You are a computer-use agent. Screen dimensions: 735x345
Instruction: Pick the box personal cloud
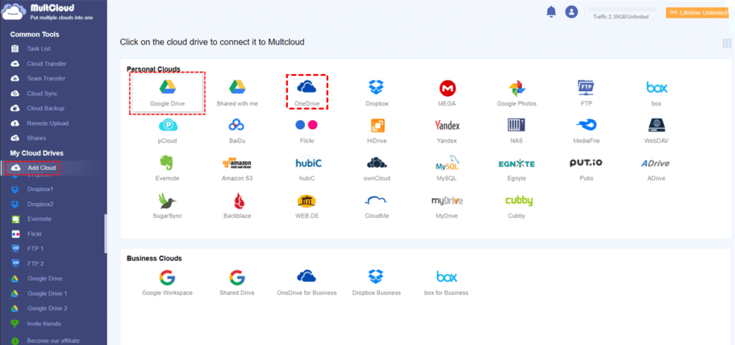pos(656,93)
